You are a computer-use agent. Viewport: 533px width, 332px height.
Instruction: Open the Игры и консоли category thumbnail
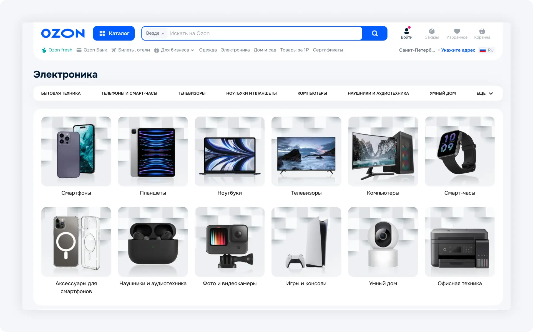pos(306,242)
